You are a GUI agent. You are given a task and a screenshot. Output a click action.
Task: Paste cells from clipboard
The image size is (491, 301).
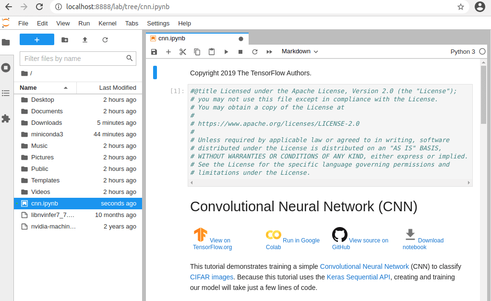click(212, 52)
